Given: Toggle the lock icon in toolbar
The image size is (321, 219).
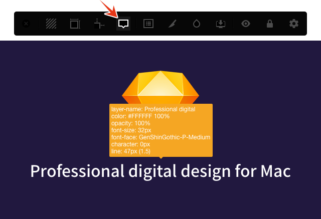Looking at the screenshot, I should (x=270, y=24).
